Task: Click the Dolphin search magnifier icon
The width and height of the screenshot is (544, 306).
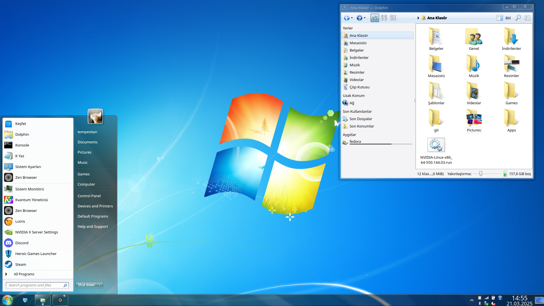Action: point(518,18)
